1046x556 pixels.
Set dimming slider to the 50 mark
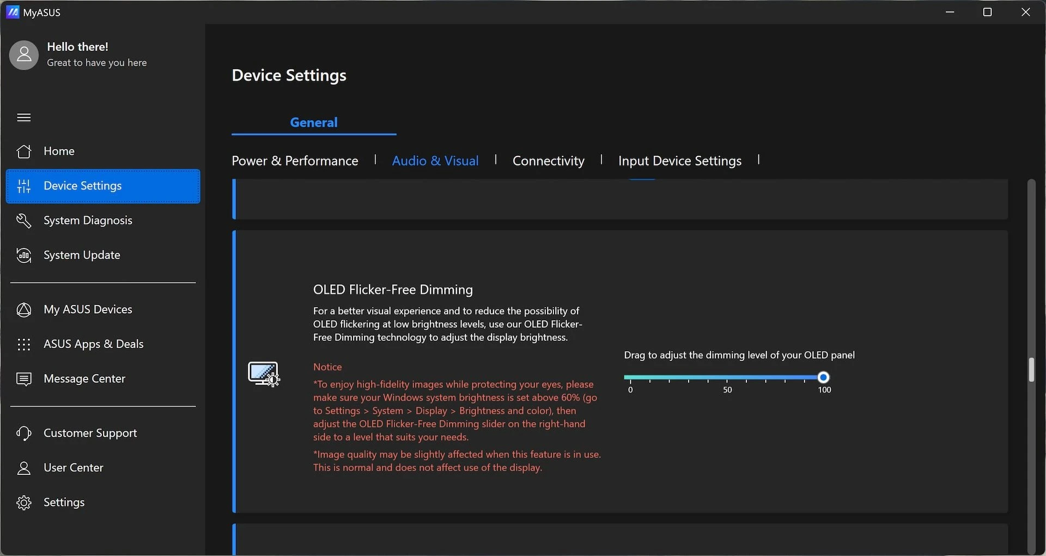pos(727,377)
